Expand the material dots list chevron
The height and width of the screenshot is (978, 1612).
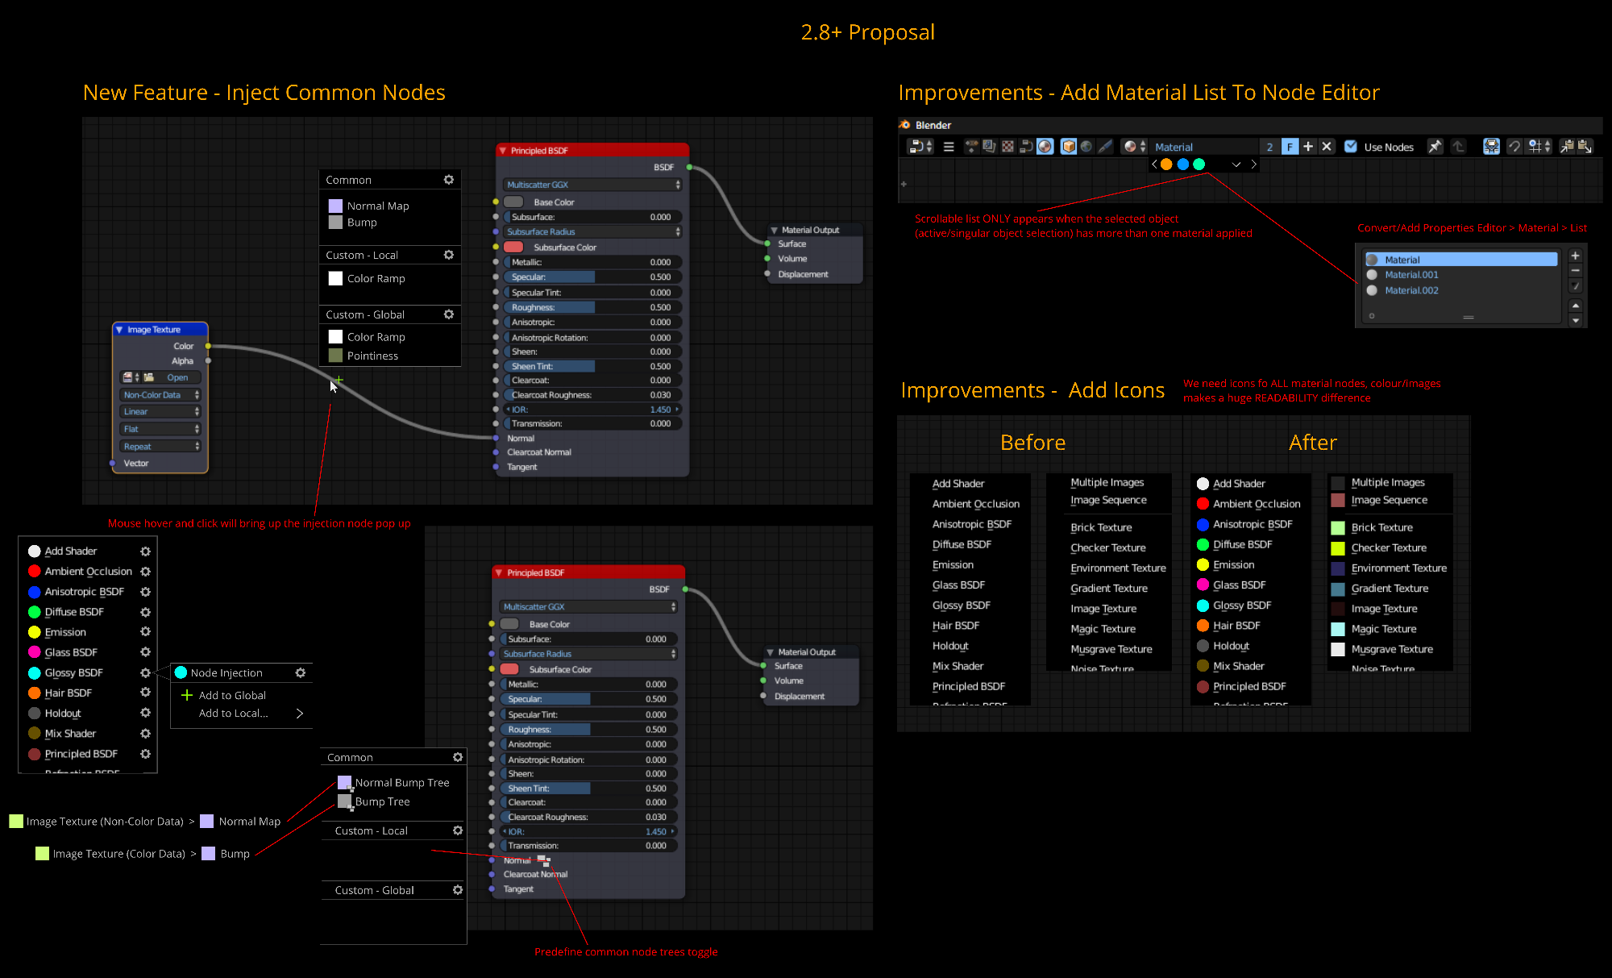tap(1236, 164)
